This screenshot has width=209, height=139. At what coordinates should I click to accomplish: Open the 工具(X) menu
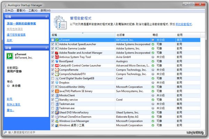coord(33,10)
